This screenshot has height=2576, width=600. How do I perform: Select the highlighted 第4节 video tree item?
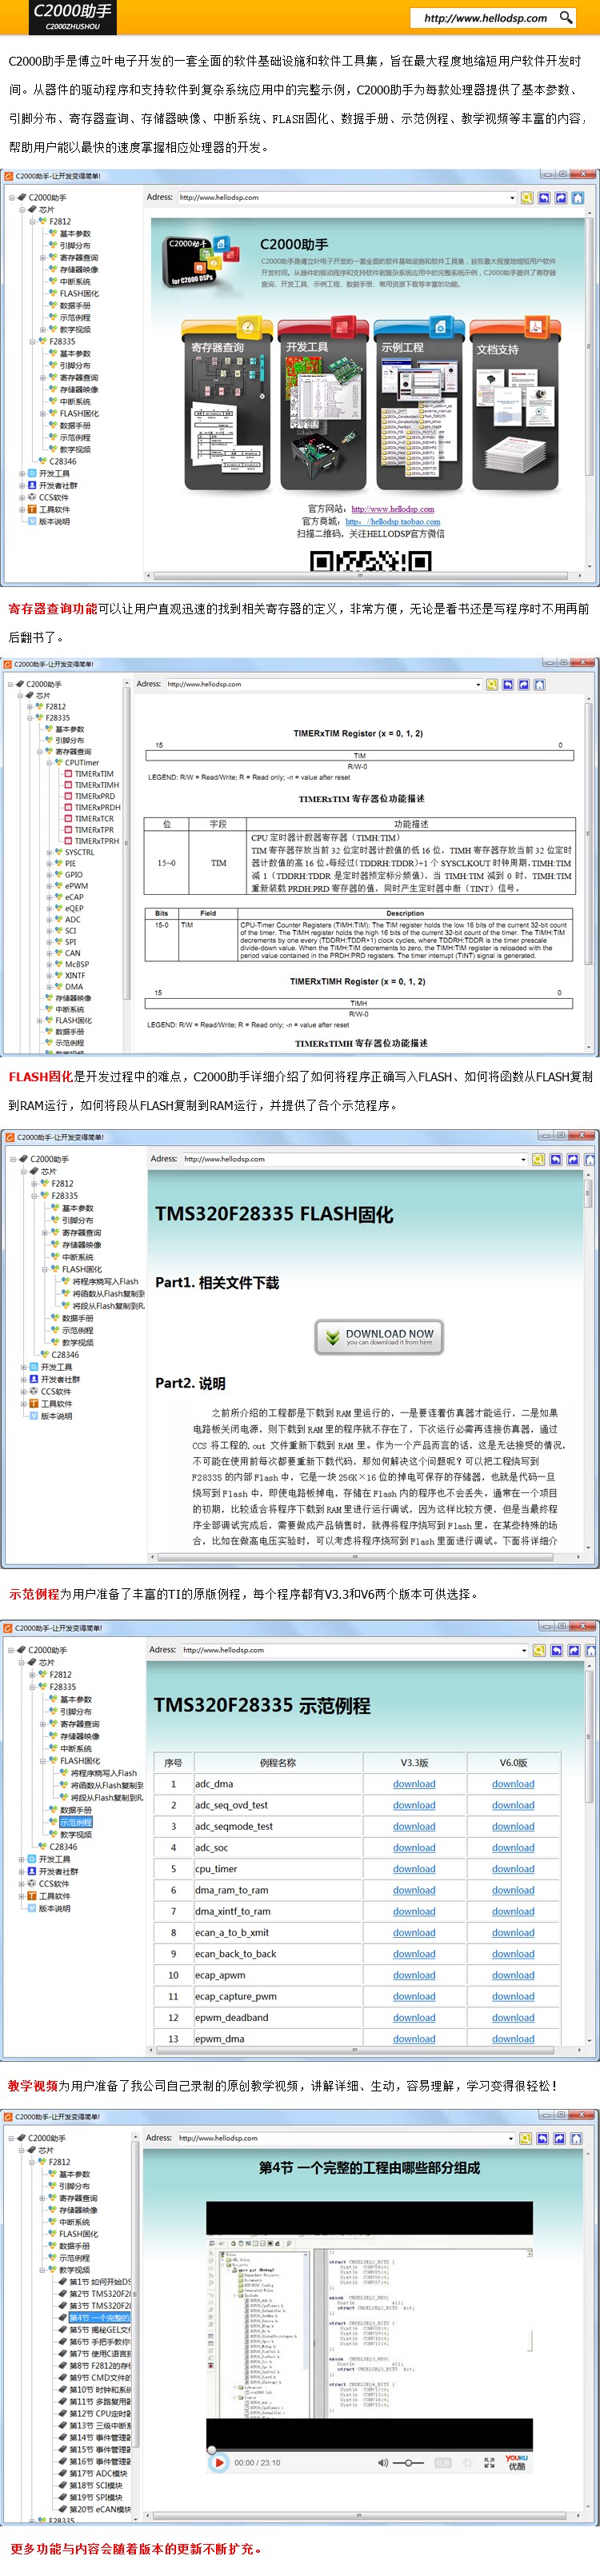click(x=100, y=2318)
